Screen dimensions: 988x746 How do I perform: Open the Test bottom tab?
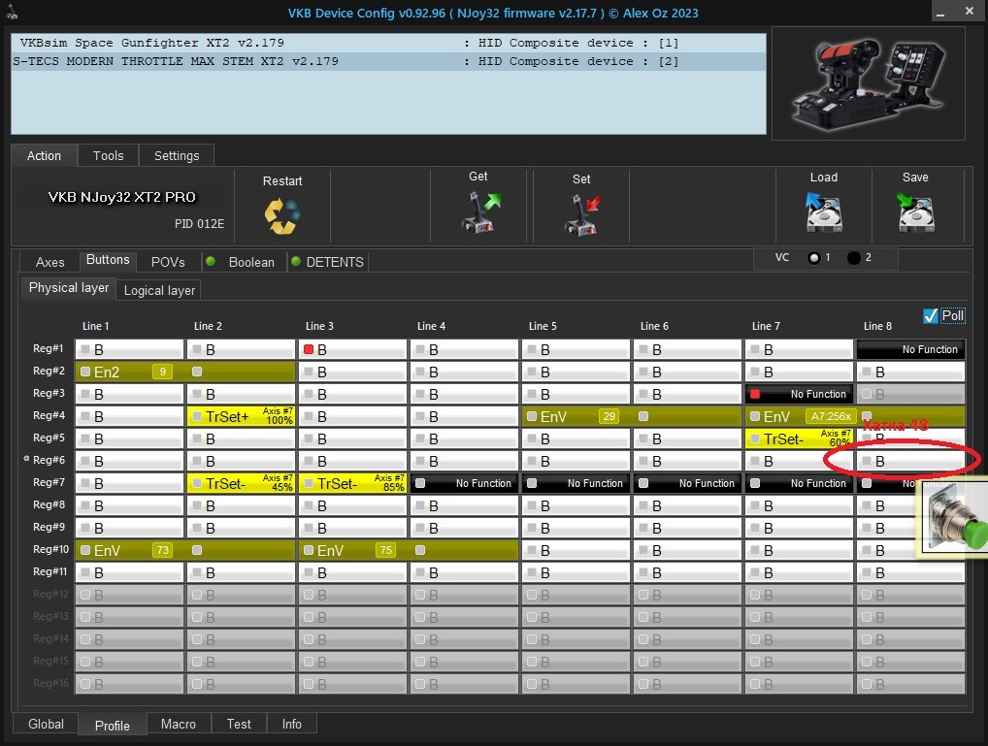tap(239, 724)
